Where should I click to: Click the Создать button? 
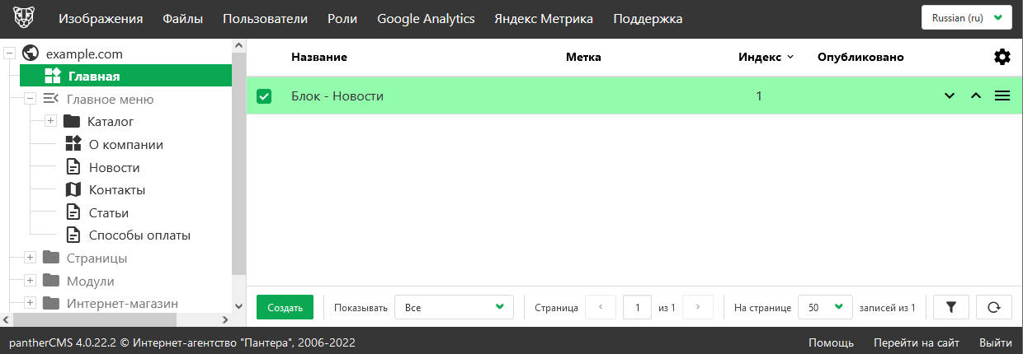point(285,307)
